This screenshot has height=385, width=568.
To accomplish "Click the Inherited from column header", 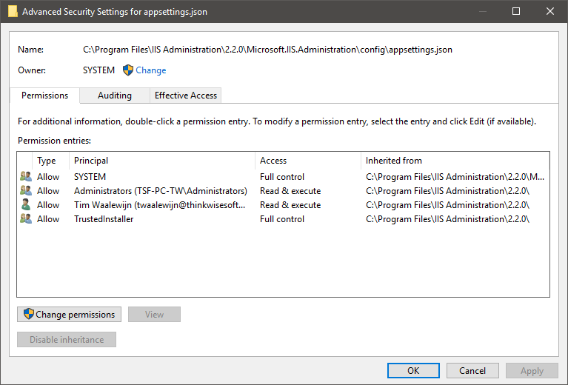I will click(393, 161).
